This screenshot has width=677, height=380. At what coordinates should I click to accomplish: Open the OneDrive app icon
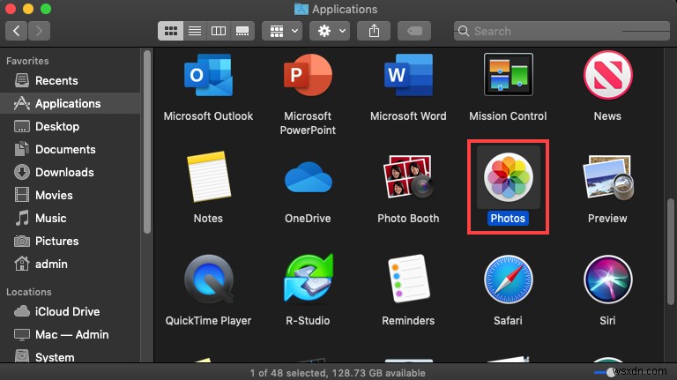(308, 180)
